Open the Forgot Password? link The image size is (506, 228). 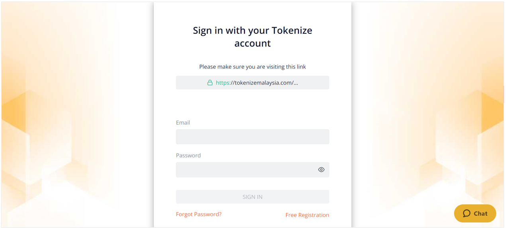[x=199, y=214]
